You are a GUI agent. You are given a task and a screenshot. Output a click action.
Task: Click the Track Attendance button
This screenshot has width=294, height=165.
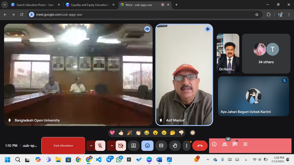click(63, 146)
